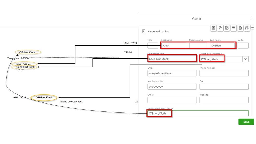Select the Website input field

pos(224,100)
